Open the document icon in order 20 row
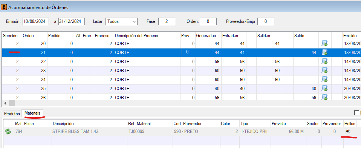Image resolution: width=361 pixels, height=148 pixels. click(324, 43)
